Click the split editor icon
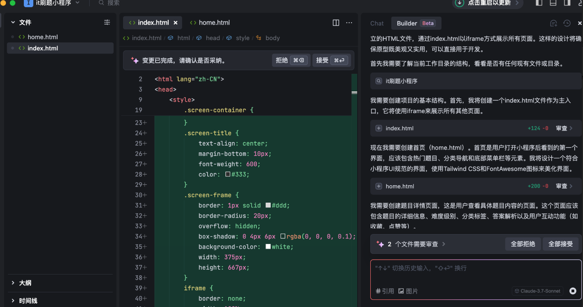 [336, 23]
